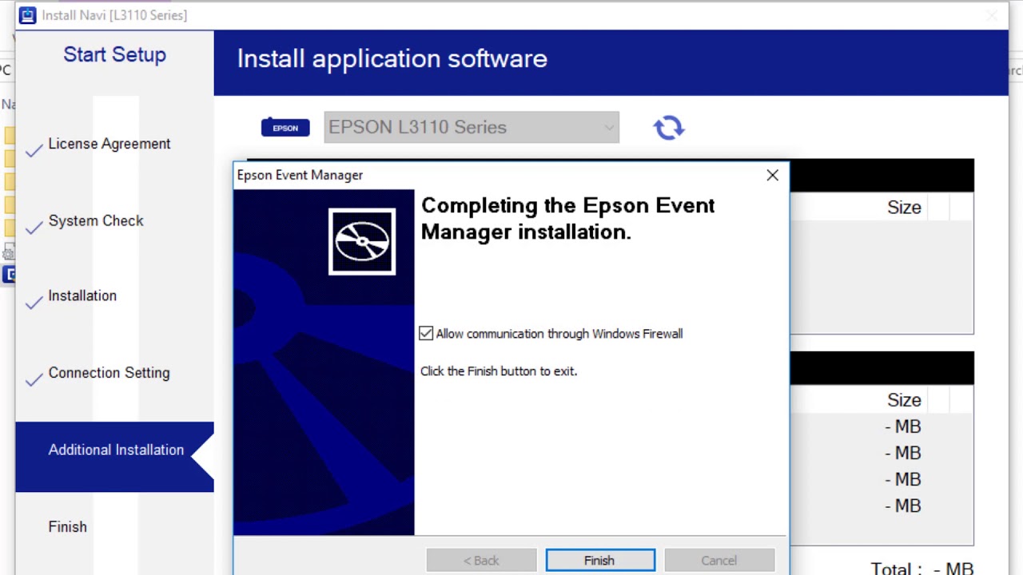
Task: Click the Installation step checkmark icon
Action: pyautogui.click(x=34, y=303)
